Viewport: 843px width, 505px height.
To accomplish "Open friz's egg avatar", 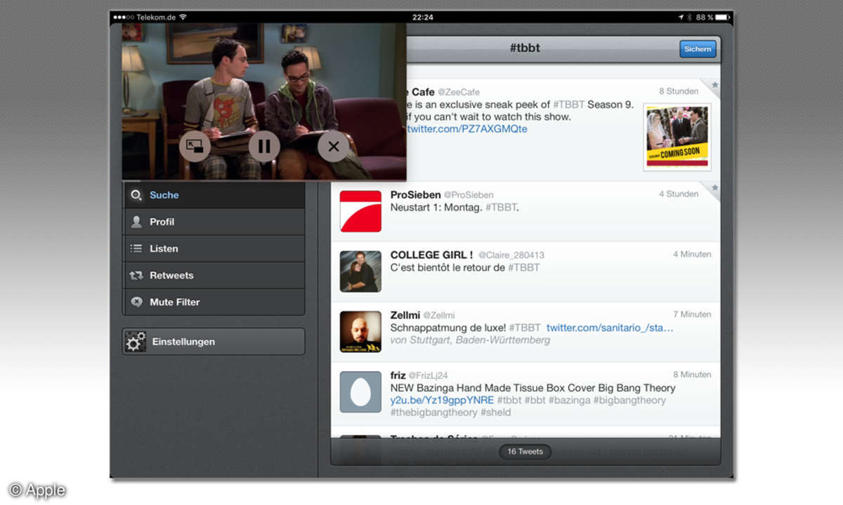I will 360,392.
